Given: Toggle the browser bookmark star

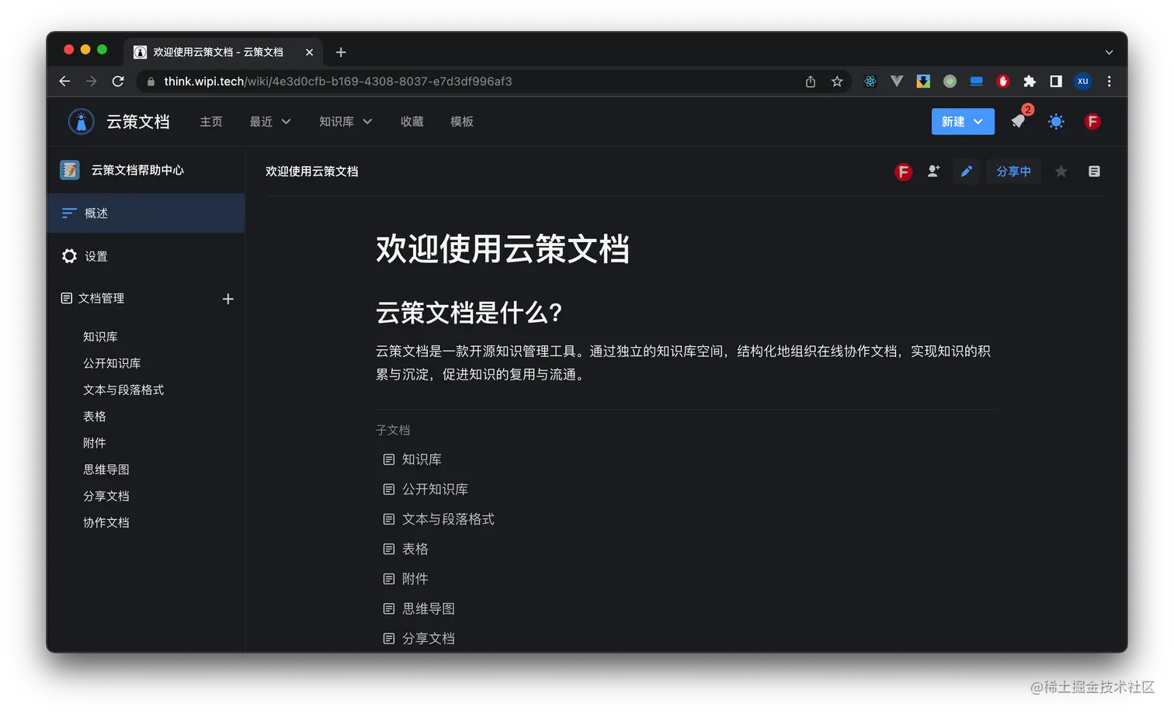Looking at the screenshot, I should [837, 81].
